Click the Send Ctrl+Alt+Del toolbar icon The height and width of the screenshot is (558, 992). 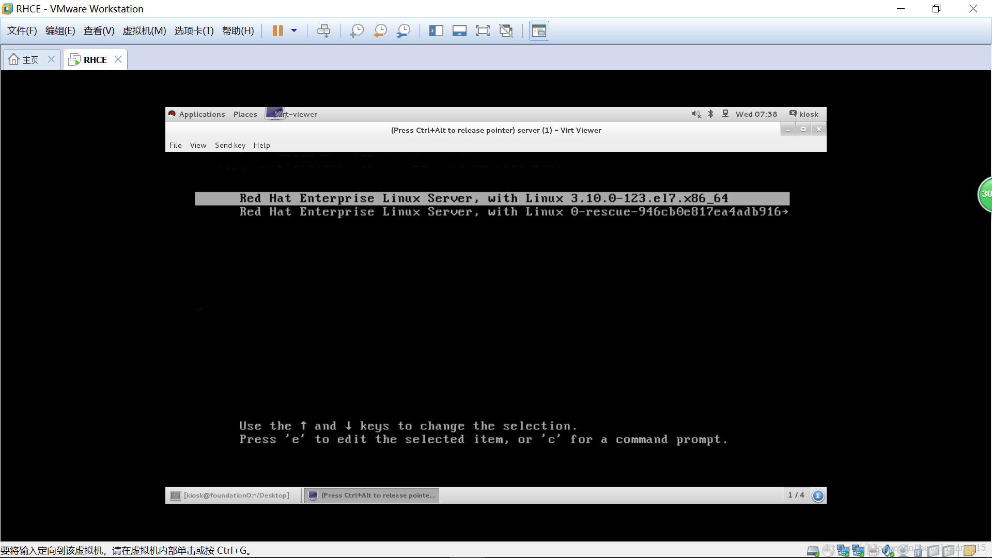point(324,31)
